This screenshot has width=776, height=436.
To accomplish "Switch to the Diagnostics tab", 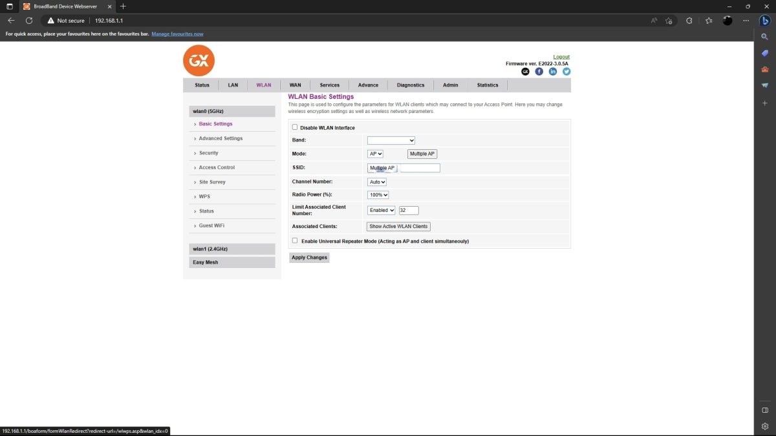I will click(411, 85).
